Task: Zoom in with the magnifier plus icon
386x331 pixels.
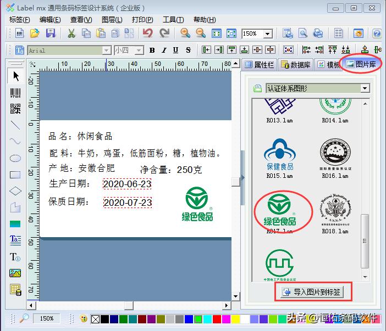Action: (x=185, y=33)
